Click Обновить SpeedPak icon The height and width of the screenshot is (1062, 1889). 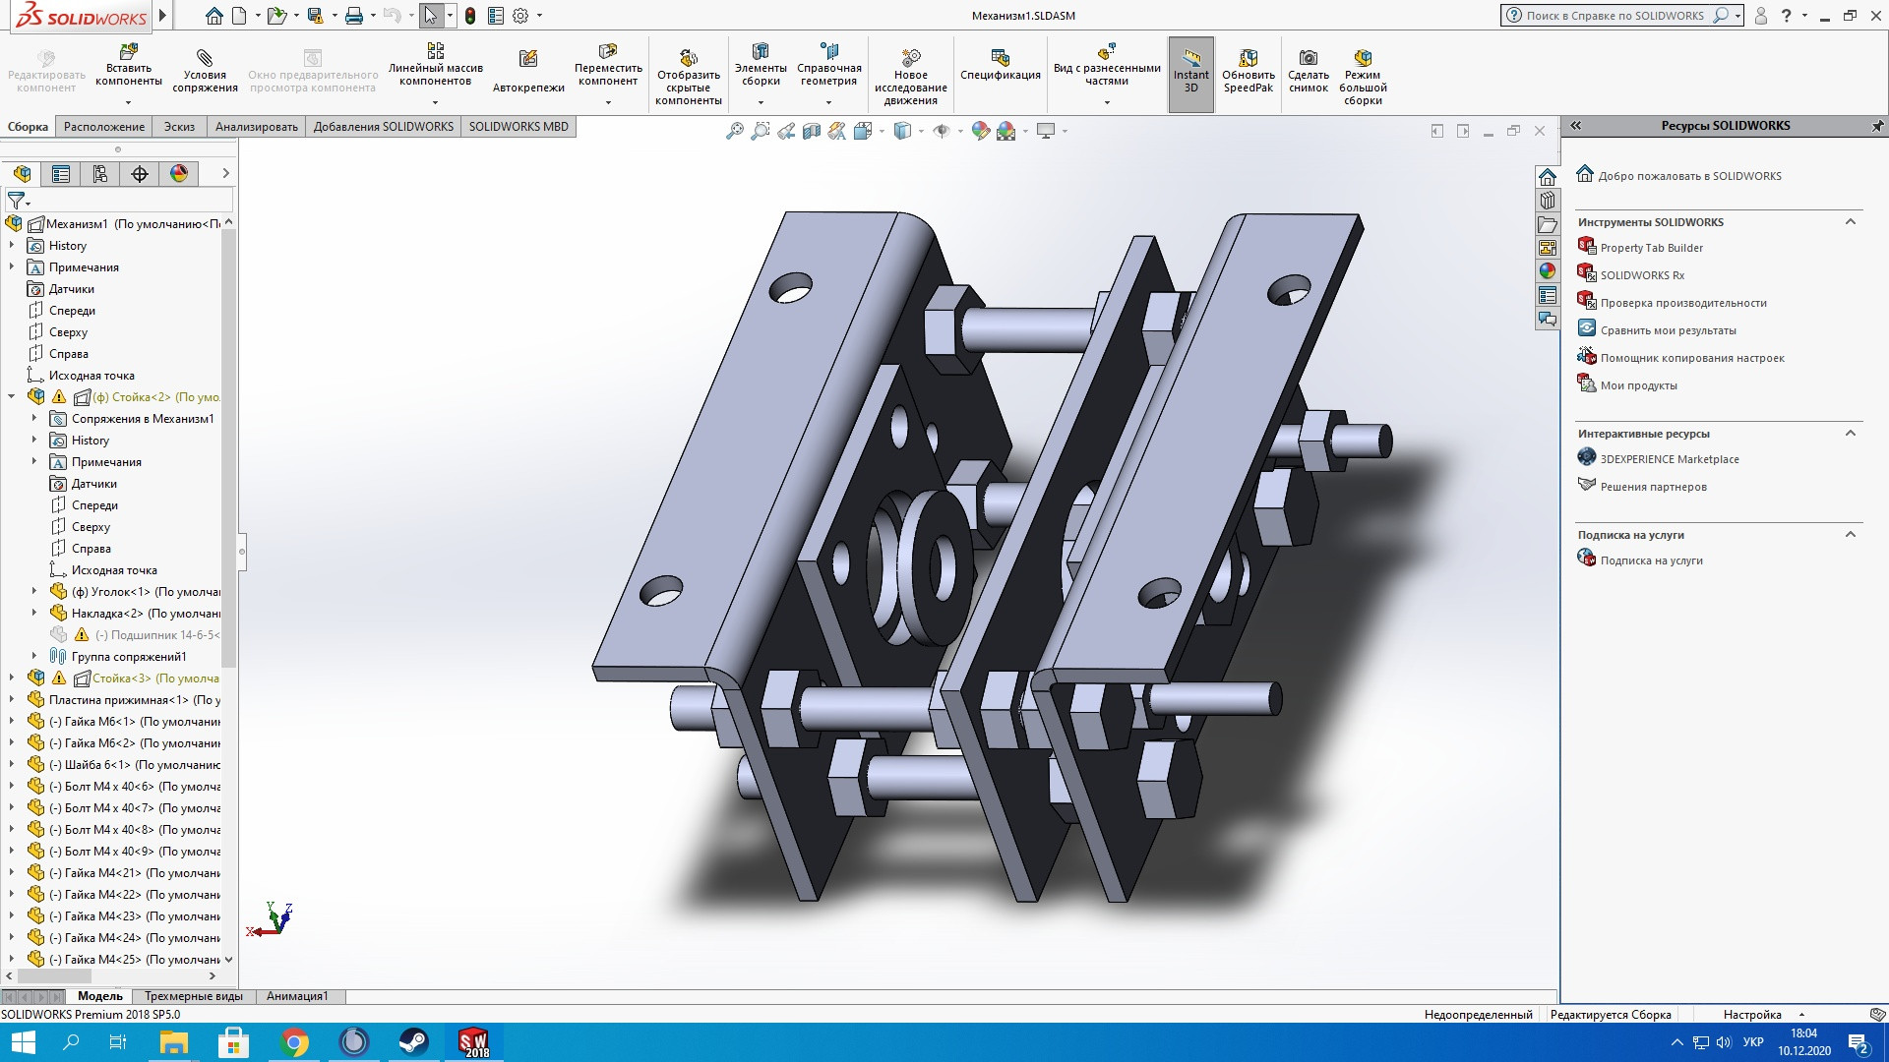tap(1249, 71)
